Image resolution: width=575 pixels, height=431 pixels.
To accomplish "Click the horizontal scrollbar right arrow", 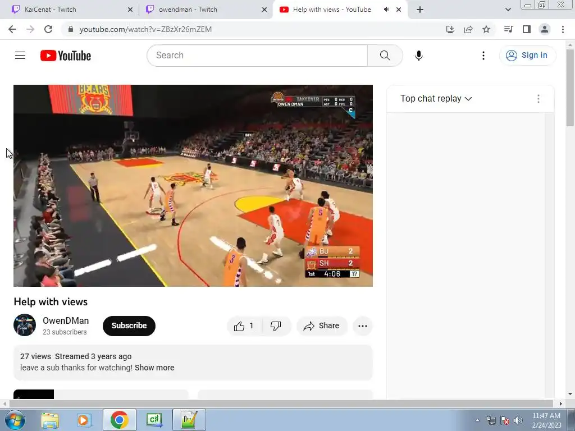I will (x=560, y=404).
